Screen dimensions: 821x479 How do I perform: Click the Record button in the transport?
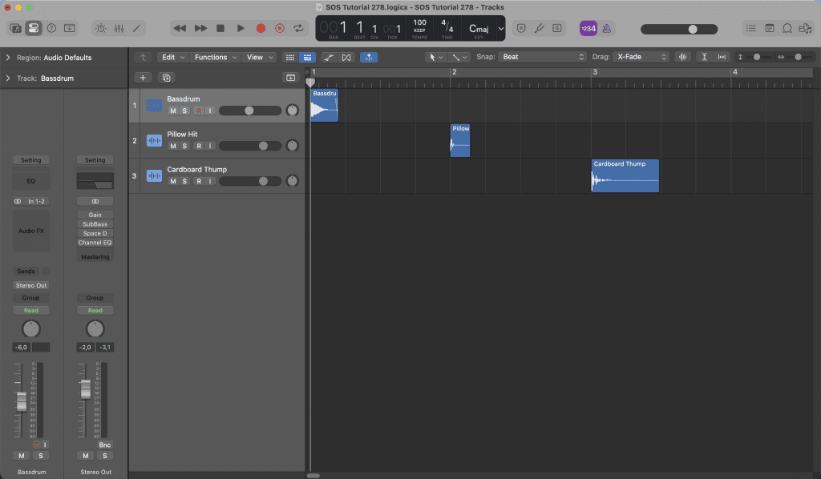(x=261, y=28)
